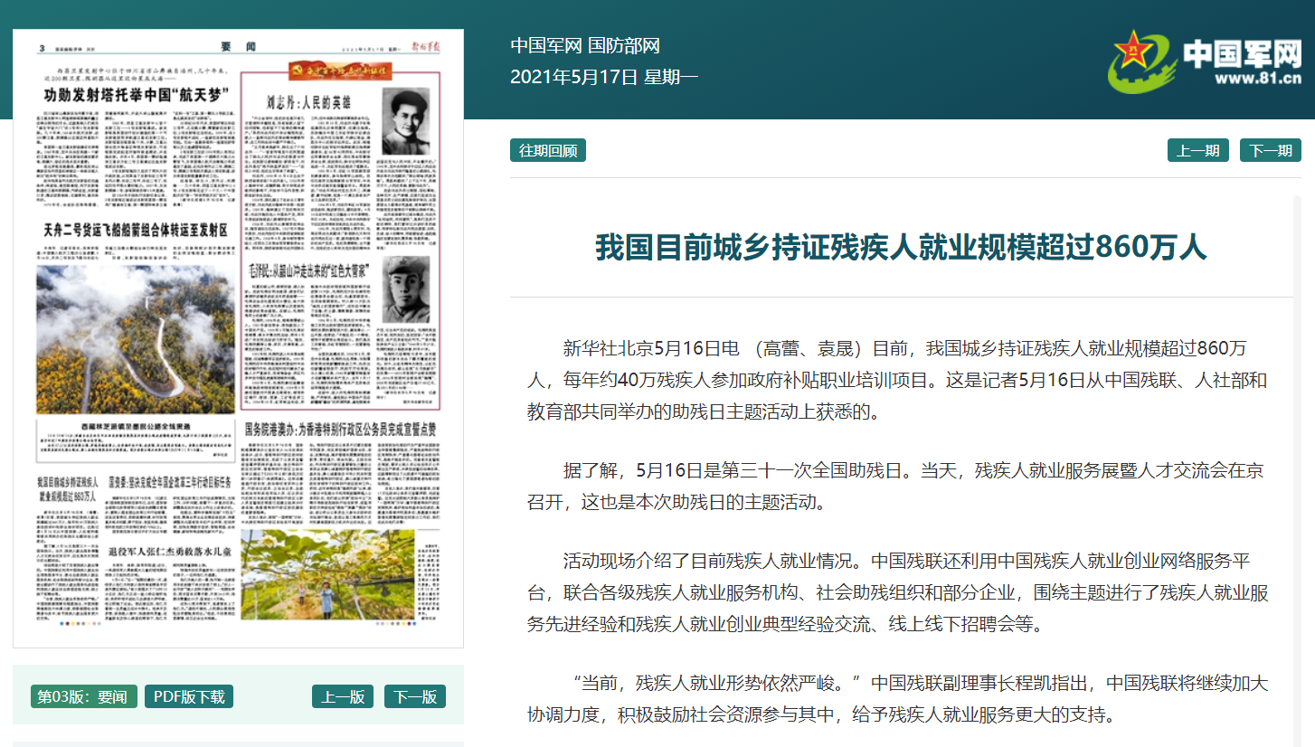Go to previous page with 上一版
1315x747 pixels.
(x=343, y=696)
